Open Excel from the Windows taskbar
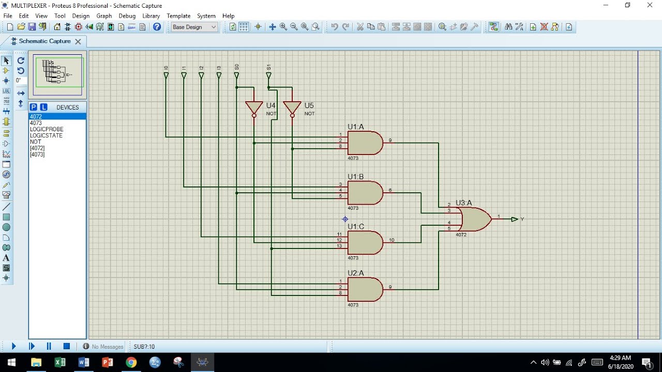 click(60, 362)
